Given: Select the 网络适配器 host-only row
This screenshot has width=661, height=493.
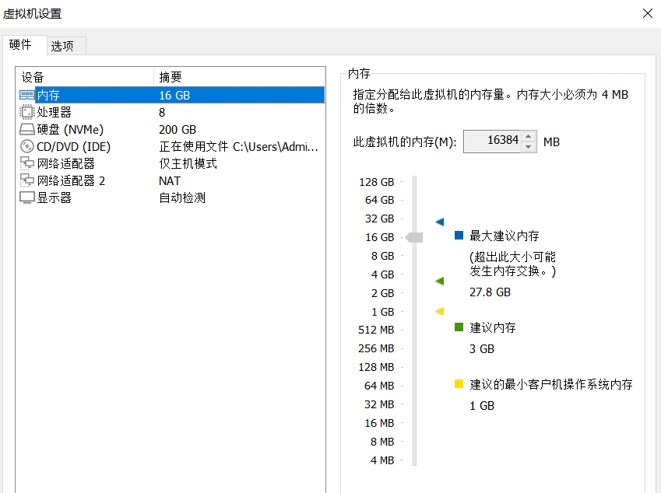Looking at the screenshot, I should (172, 163).
